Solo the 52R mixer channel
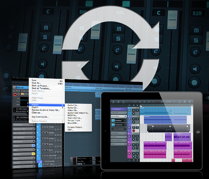 click(x=196, y=40)
